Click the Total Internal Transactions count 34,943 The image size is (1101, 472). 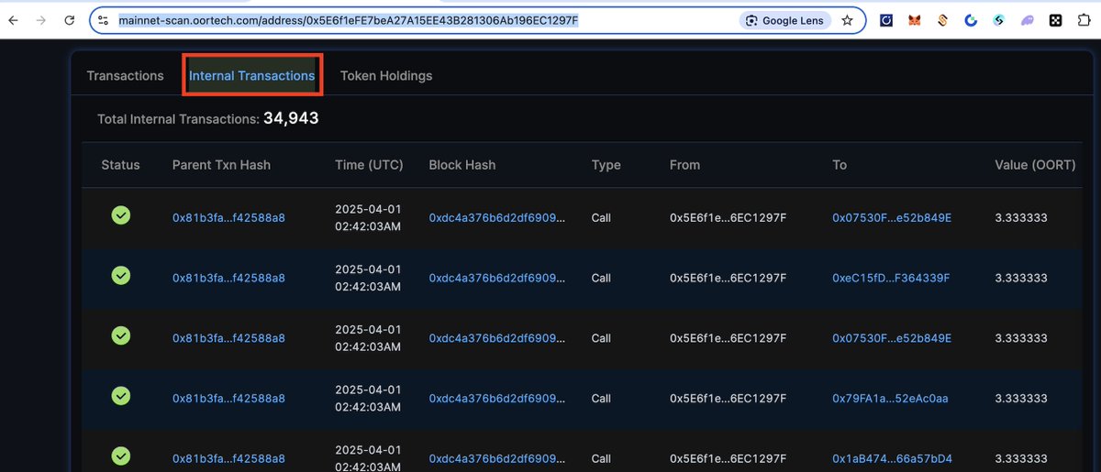(x=291, y=118)
